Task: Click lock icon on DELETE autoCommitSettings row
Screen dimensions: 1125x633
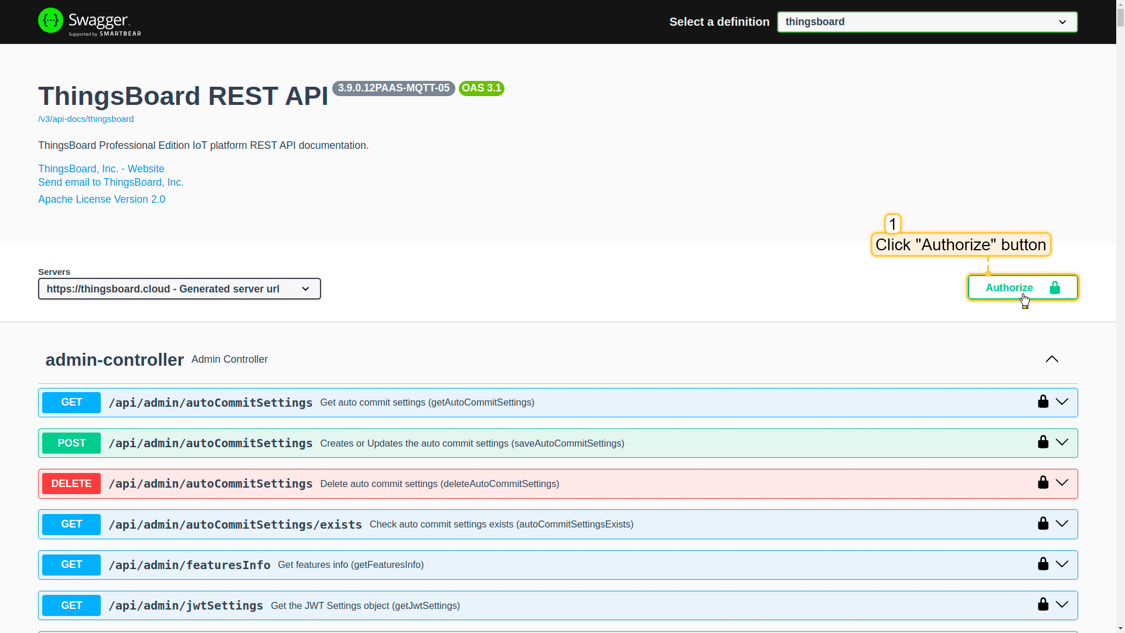Action: click(x=1043, y=483)
